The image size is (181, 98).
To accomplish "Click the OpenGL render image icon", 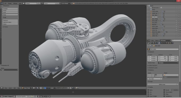I will coord(76,88).
